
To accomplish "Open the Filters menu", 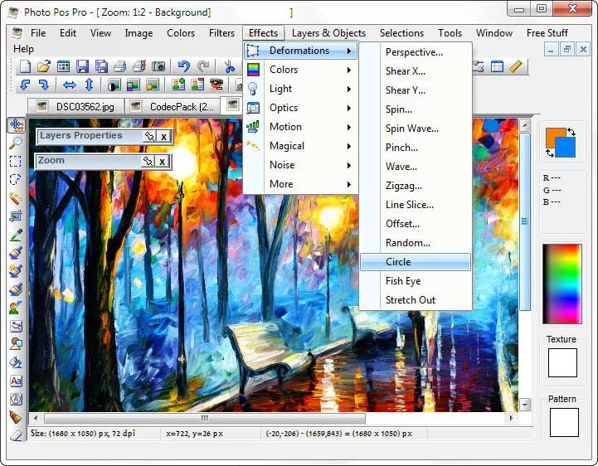I will click(221, 33).
